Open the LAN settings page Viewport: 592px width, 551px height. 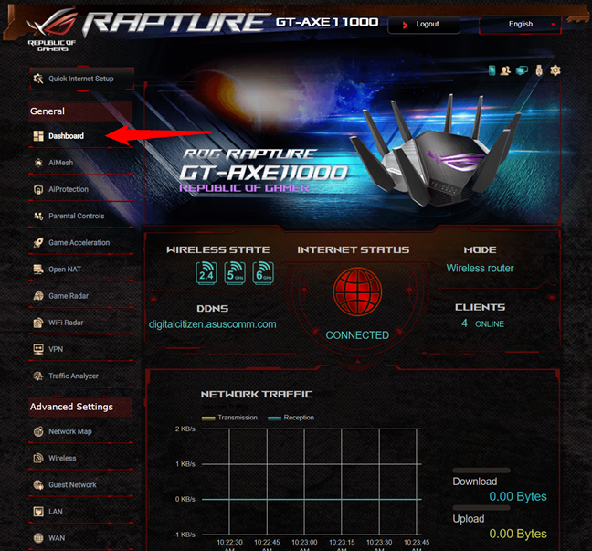pyautogui.click(x=80, y=512)
